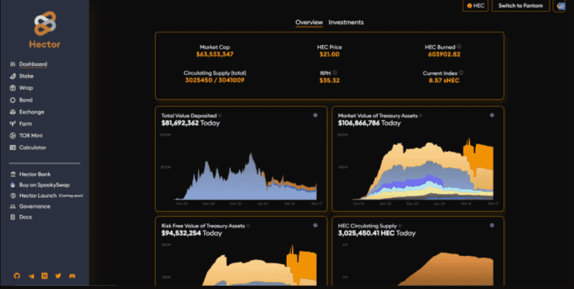Expand the Market Value of Treasury Assets chart

click(492, 115)
